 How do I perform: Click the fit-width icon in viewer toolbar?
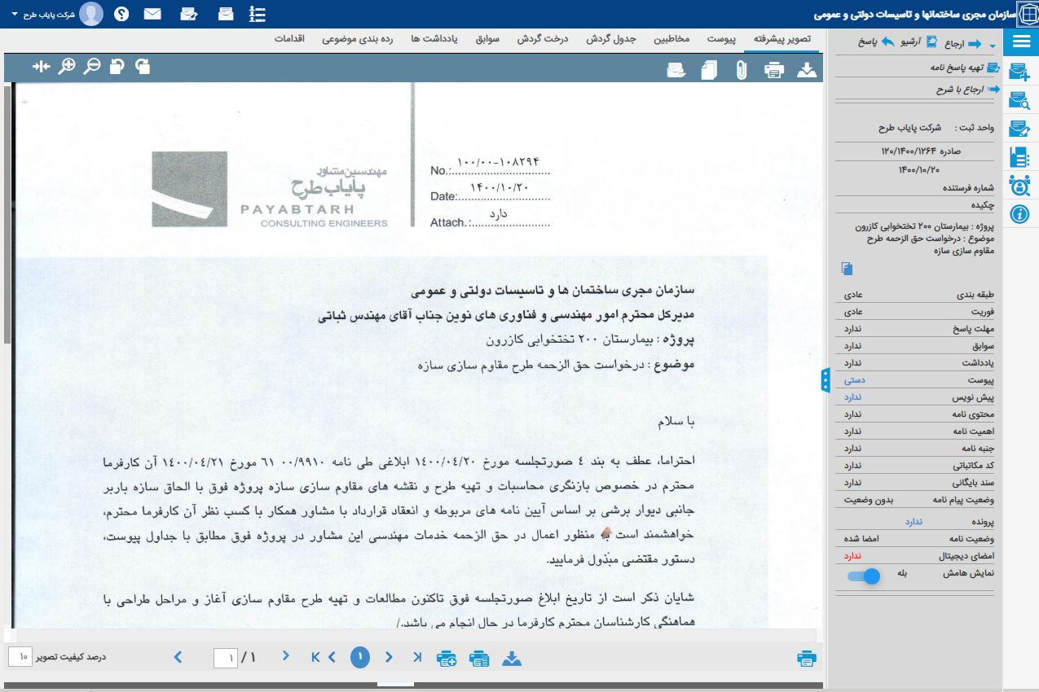42,66
